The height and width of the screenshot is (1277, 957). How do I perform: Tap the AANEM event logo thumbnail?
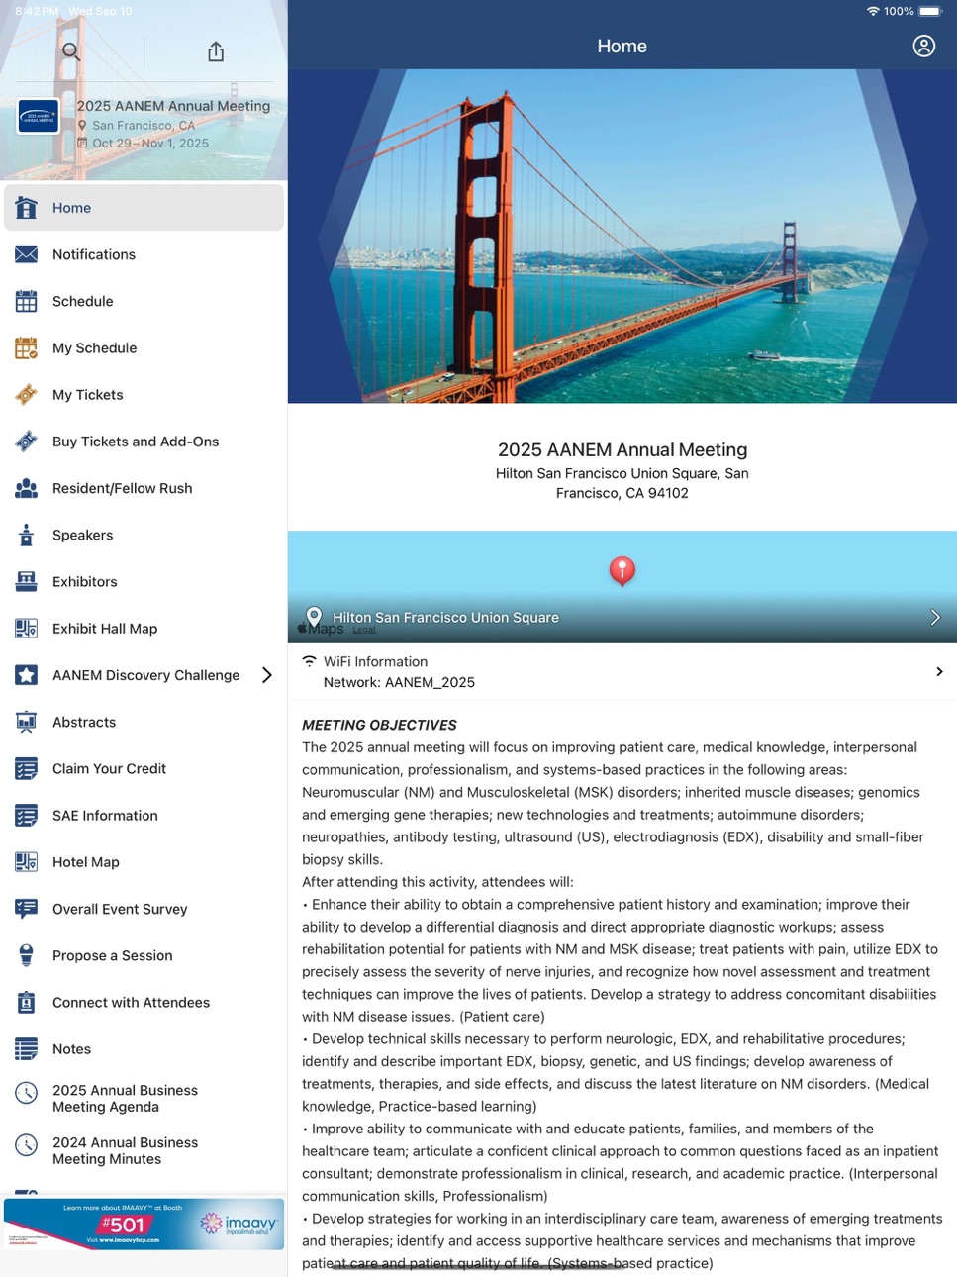pos(38,117)
